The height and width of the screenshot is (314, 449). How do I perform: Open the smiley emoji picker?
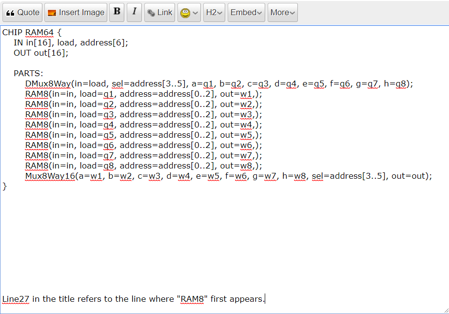coord(189,13)
